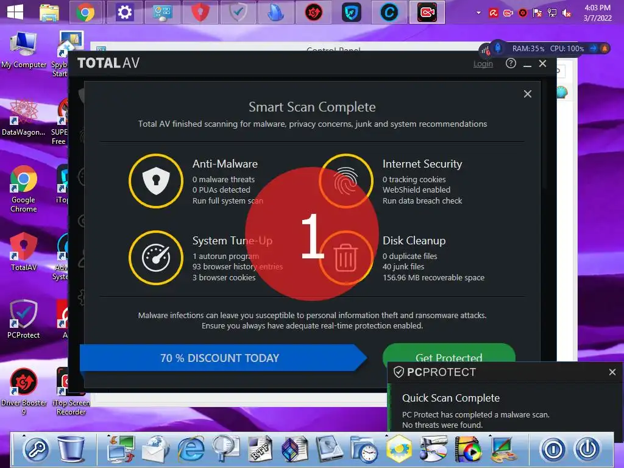Image resolution: width=624 pixels, height=468 pixels.
Task: Switch to the Control Panel taskbar button
Action: 162,12
